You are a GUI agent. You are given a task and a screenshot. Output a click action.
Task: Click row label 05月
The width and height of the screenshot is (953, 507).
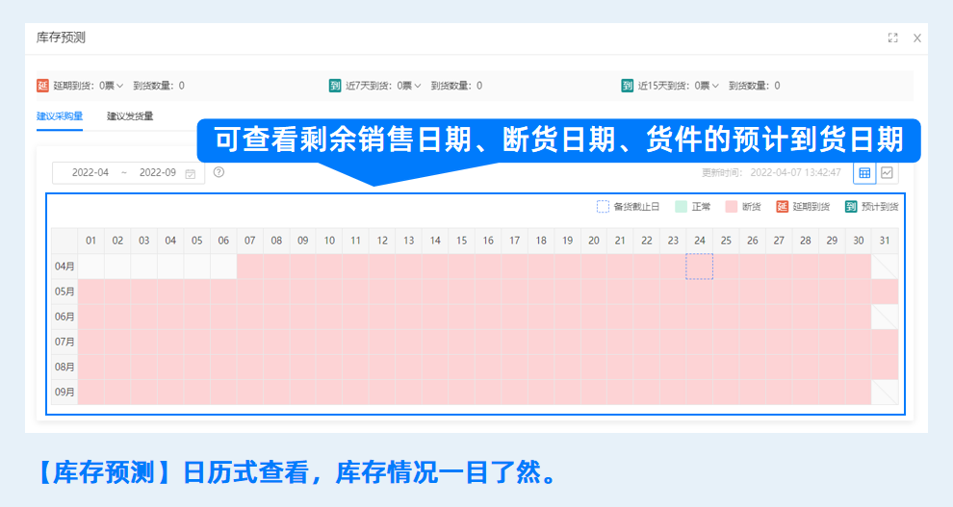click(64, 292)
